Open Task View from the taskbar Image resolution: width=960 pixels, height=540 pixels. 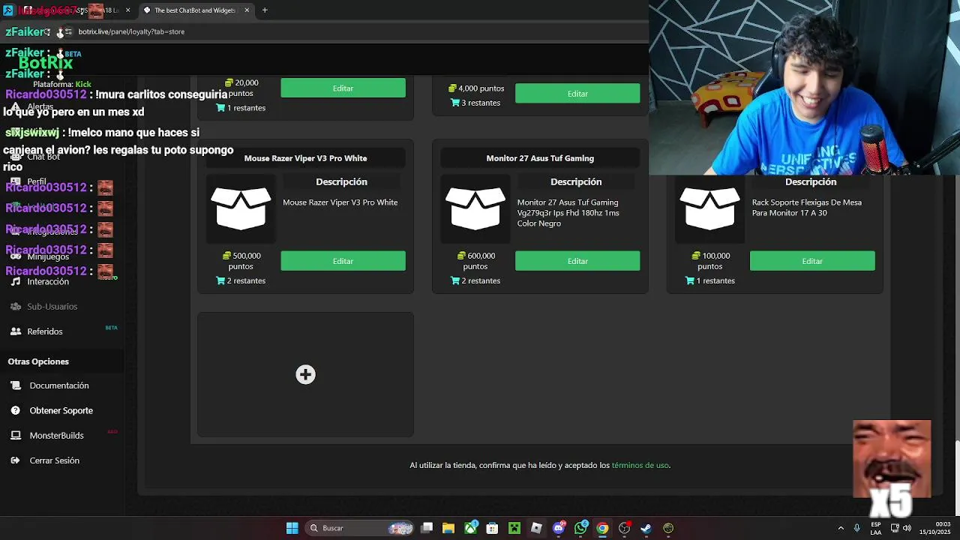[x=427, y=528]
